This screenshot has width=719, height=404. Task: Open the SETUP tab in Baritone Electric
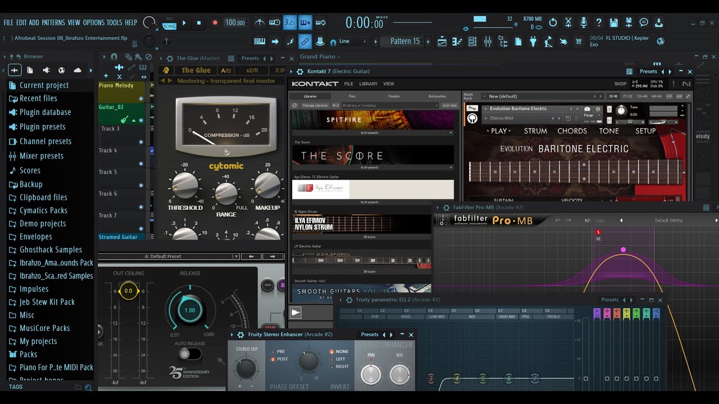point(645,131)
